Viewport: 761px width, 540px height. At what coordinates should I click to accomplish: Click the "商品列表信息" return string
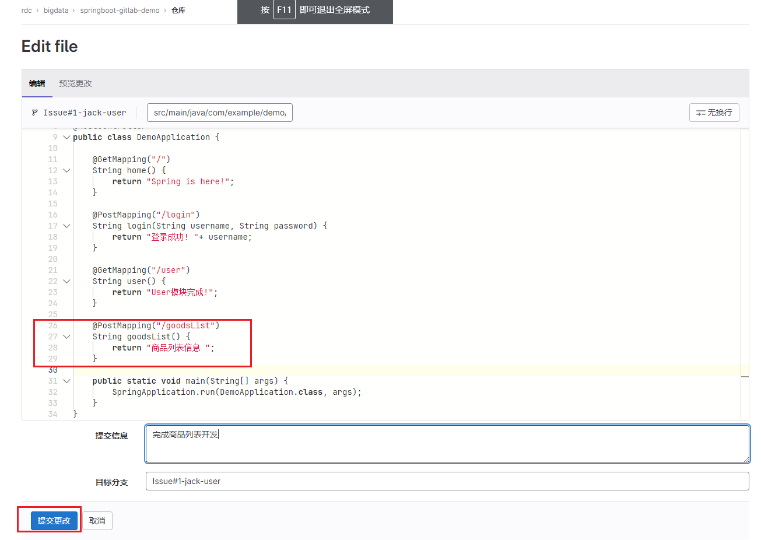point(178,348)
